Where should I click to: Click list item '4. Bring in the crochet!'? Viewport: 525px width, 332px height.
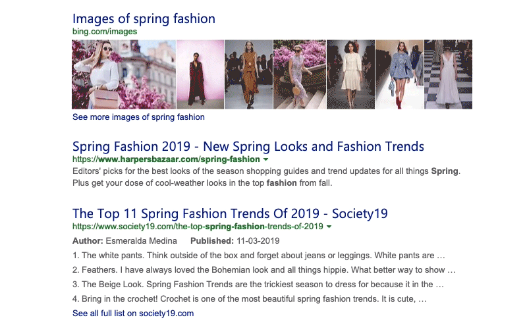[x=250, y=298]
